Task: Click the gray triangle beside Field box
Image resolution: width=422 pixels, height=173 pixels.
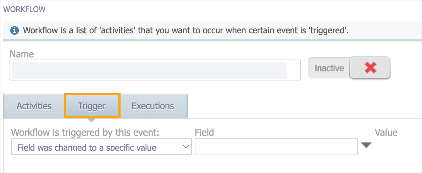Action: click(366, 145)
